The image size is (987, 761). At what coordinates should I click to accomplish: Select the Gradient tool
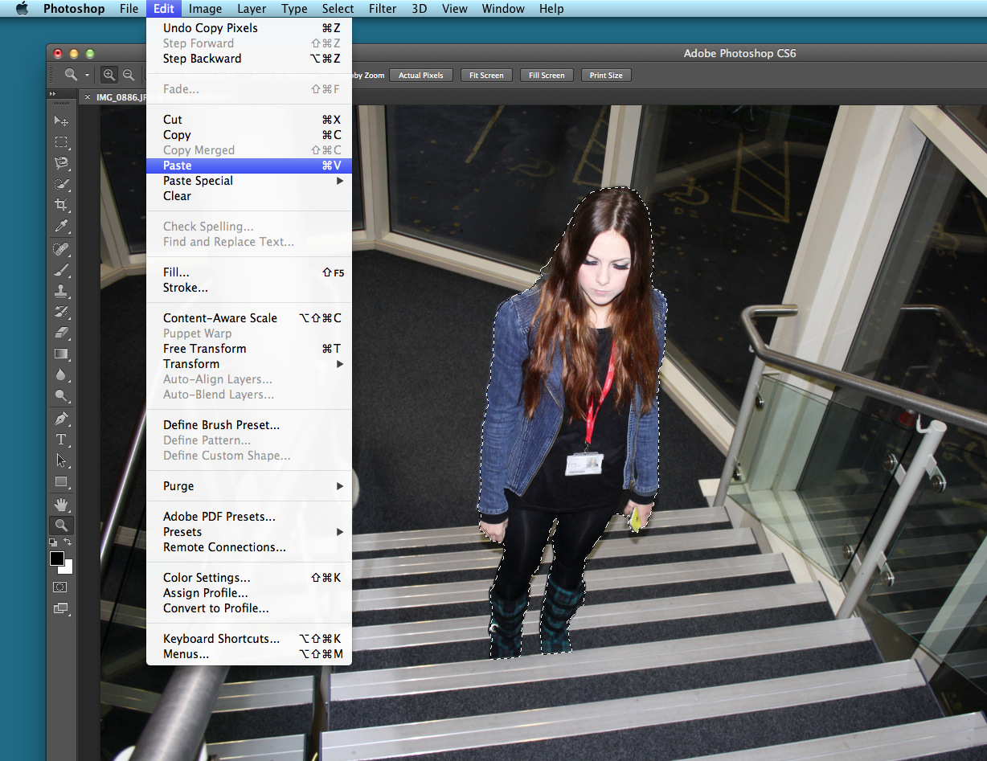coord(61,354)
